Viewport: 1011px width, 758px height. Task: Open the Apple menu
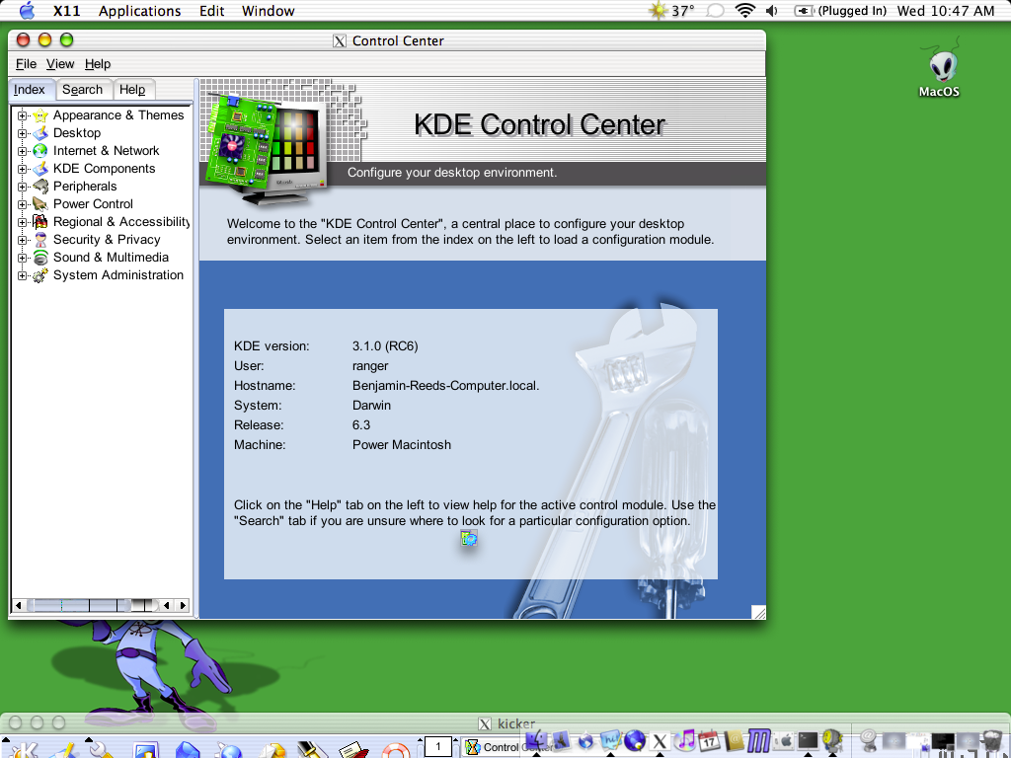point(27,10)
